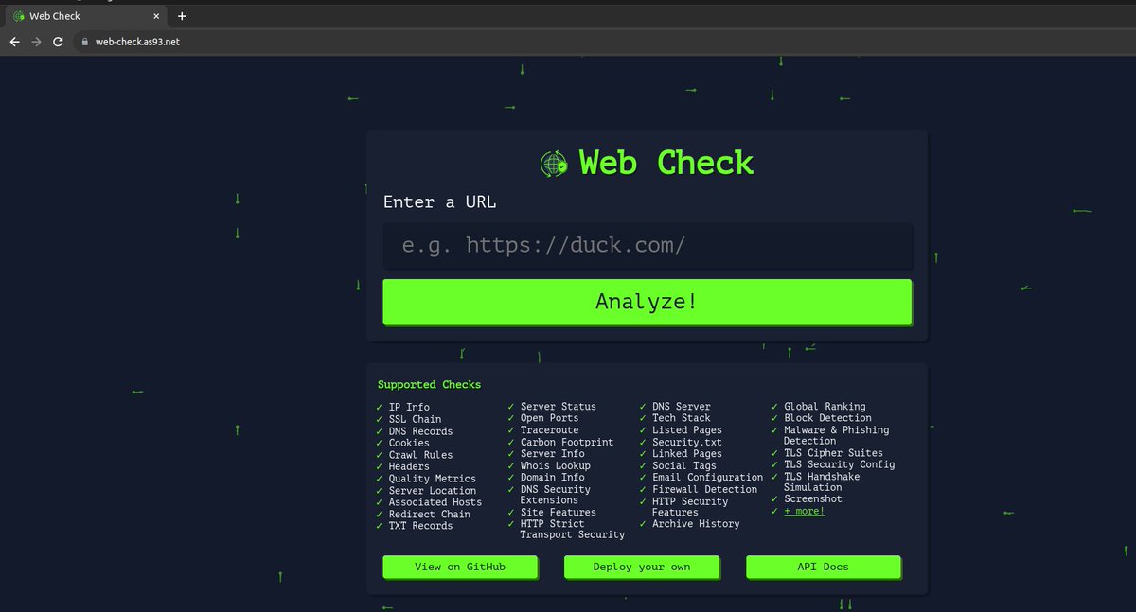Click the Firewall Detection list item
1136x612 pixels.
tap(705, 489)
